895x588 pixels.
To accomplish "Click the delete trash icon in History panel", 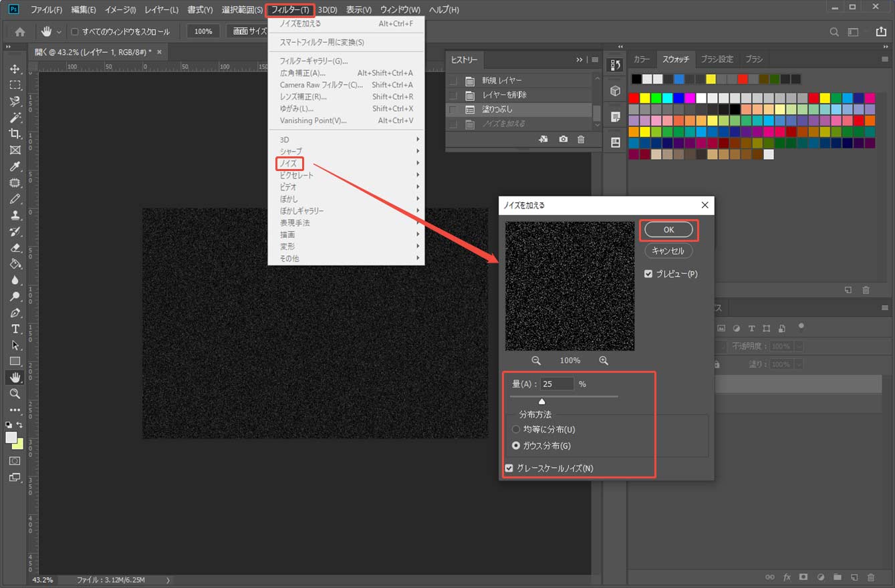I will pyautogui.click(x=580, y=139).
